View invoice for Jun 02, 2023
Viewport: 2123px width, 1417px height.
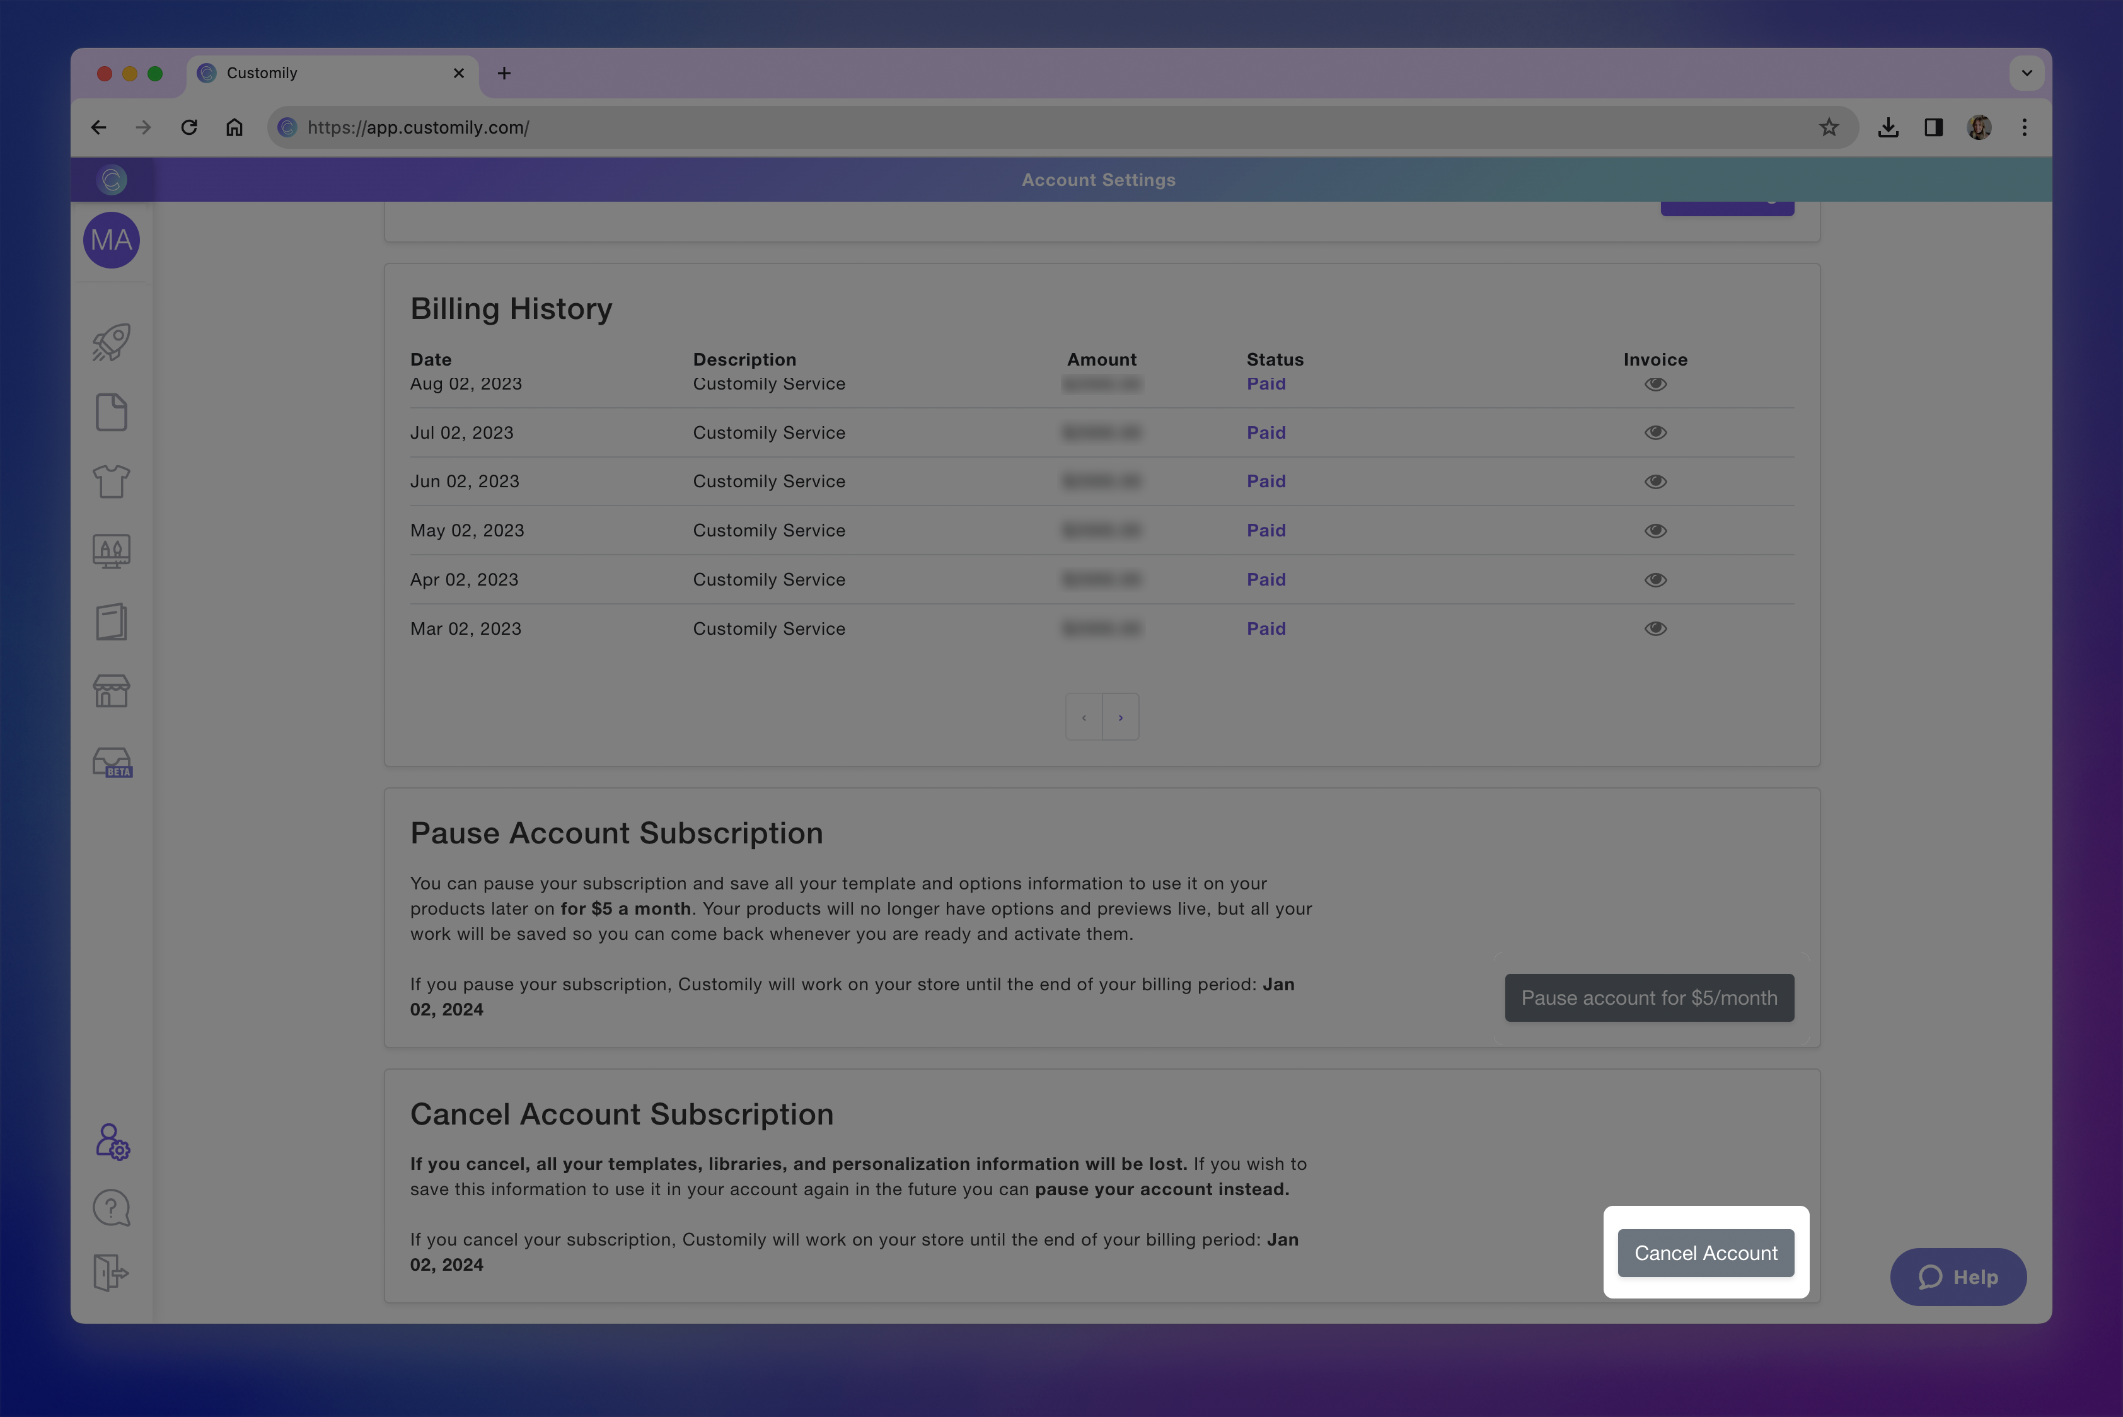1656,482
